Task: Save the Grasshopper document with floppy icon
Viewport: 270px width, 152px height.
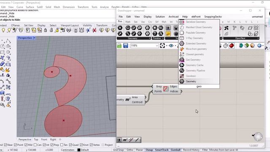Action: coord(126,46)
